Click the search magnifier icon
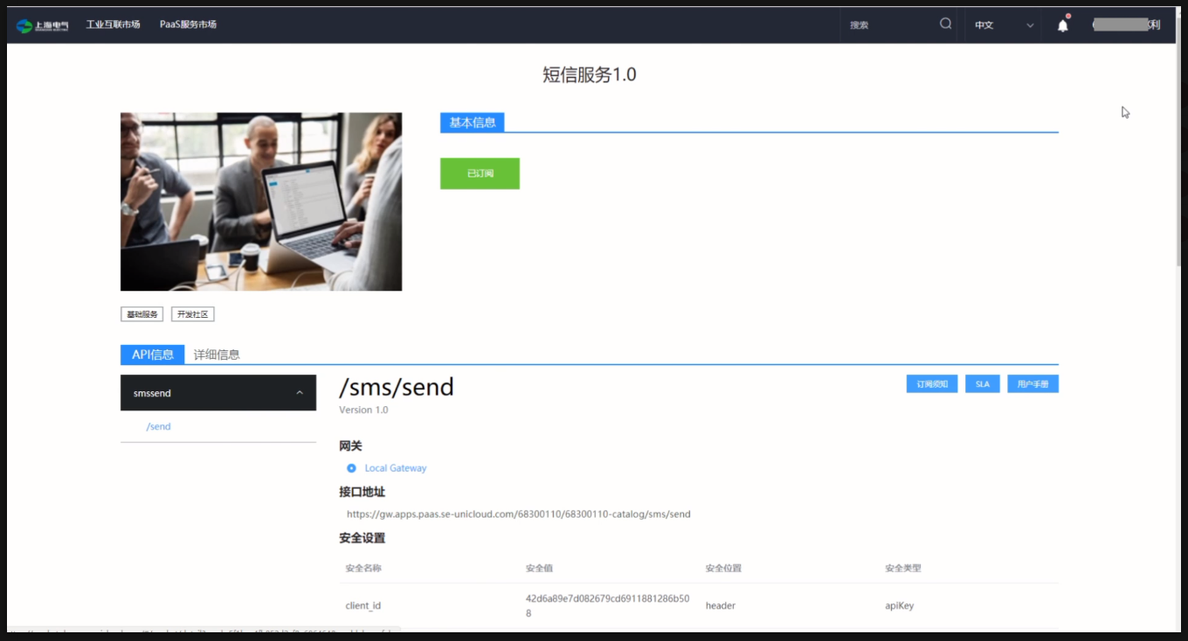Viewport: 1188px width, 641px height. click(945, 24)
